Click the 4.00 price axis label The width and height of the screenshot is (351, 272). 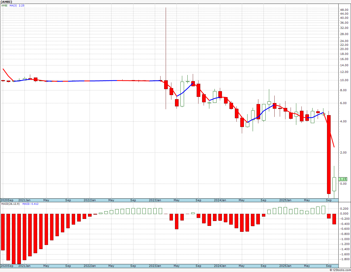coord(343,121)
